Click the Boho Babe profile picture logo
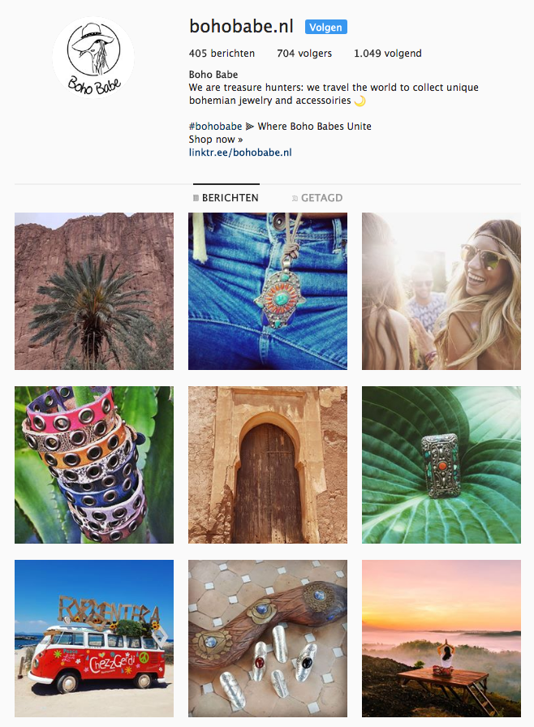The height and width of the screenshot is (727, 534). click(93, 58)
